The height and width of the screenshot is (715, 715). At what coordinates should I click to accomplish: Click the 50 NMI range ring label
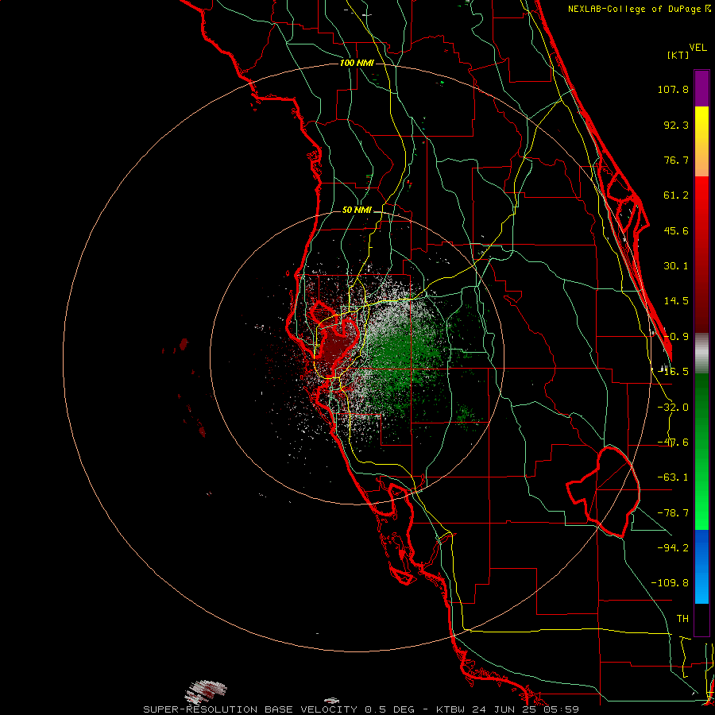click(357, 211)
